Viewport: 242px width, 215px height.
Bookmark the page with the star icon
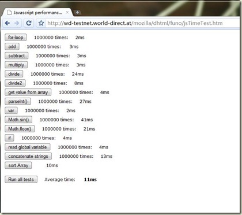click(x=41, y=23)
